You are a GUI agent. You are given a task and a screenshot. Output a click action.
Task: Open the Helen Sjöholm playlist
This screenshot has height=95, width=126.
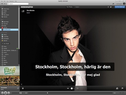pyautogui.click(x=9, y=50)
